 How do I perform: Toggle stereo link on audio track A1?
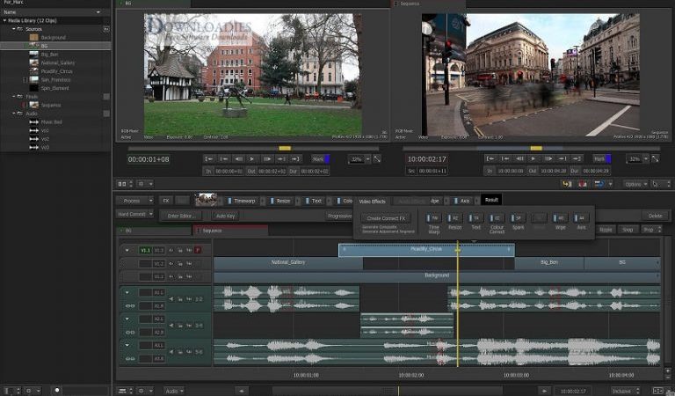tap(129, 305)
